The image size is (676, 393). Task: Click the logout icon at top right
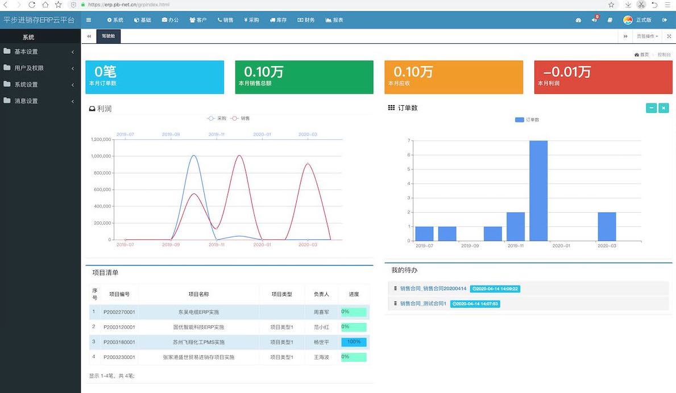[x=664, y=20]
